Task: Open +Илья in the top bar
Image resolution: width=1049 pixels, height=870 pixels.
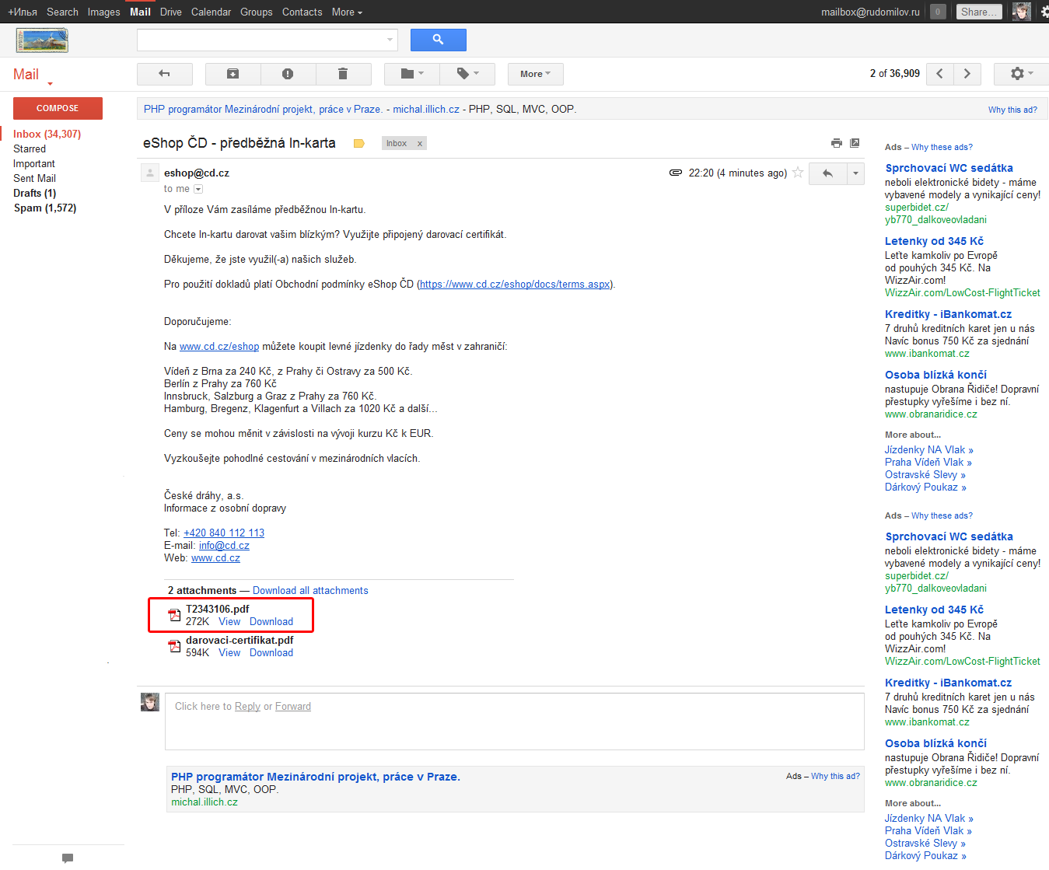Action: click(x=23, y=12)
